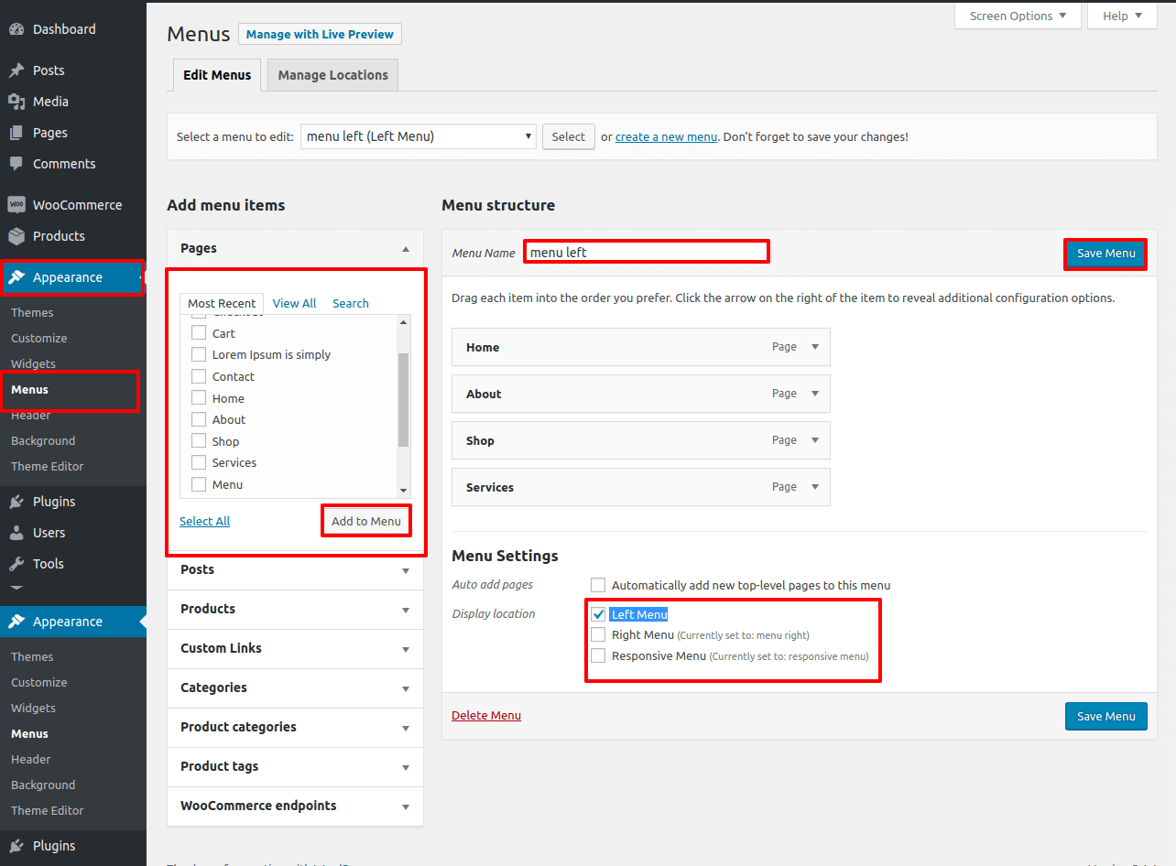The height and width of the screenshot is (866, 1176).
Task: Uncheck the Left Menu display location
Action: [598, 614]
